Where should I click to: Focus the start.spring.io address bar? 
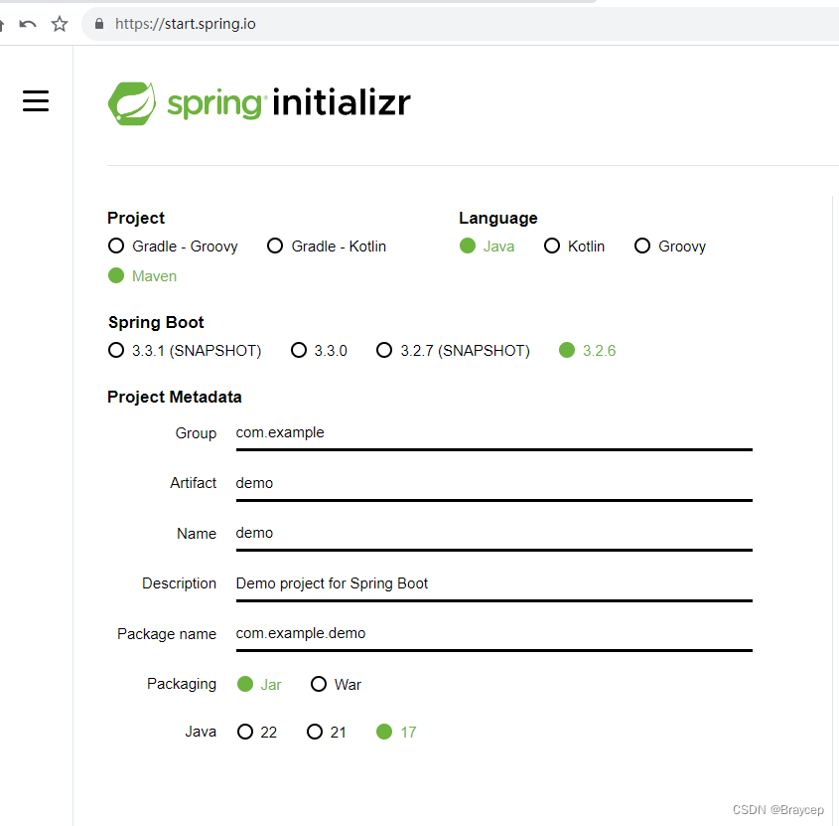click(460, 24)
